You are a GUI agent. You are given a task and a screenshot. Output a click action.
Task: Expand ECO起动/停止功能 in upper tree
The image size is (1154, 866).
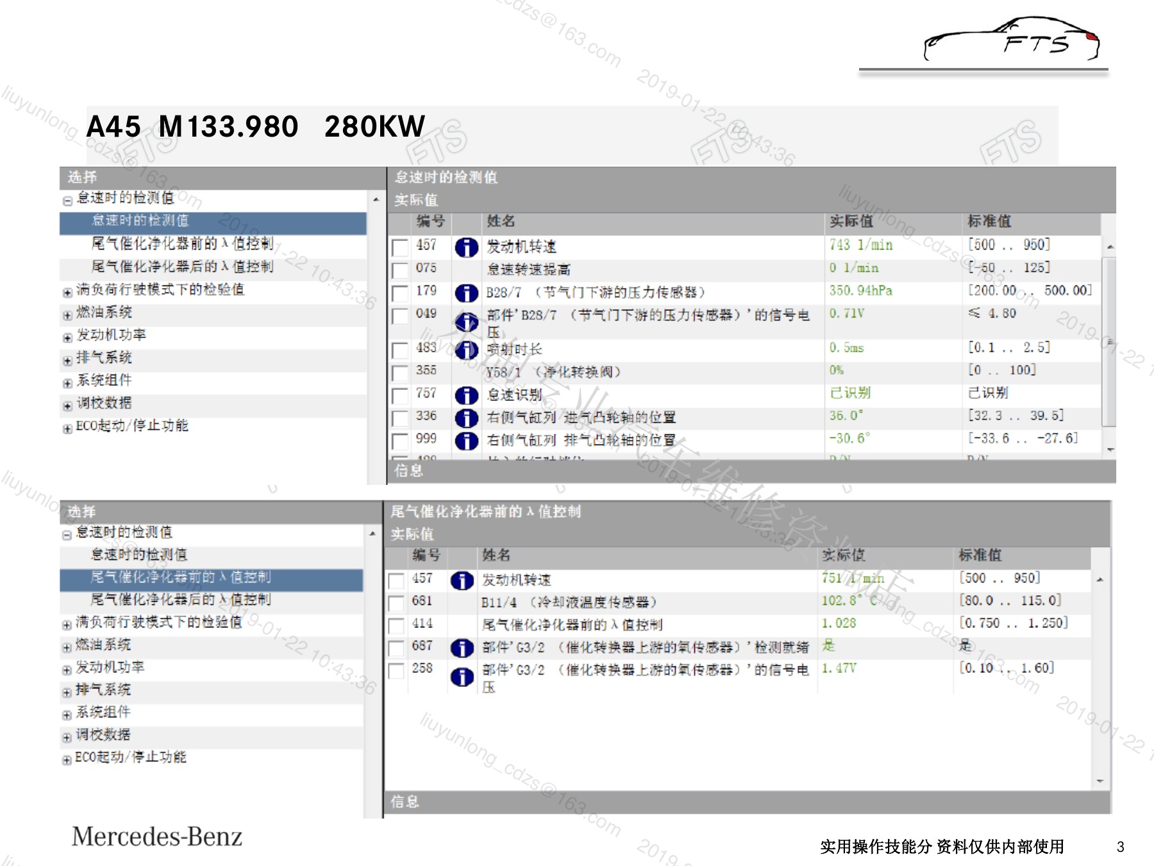click(x=67, y=429)
